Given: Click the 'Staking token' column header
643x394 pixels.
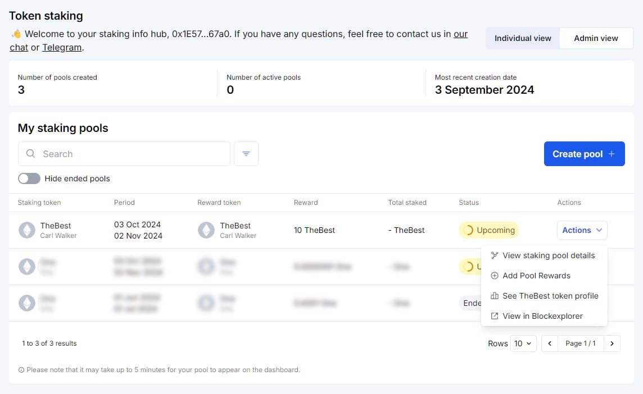Looking at the screenshot, I should [39, 202].
